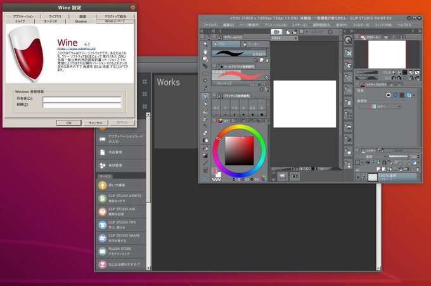
Task: Select the magnifier Zoom tool in Clip Studio Paint
Action: pos(205,44)
